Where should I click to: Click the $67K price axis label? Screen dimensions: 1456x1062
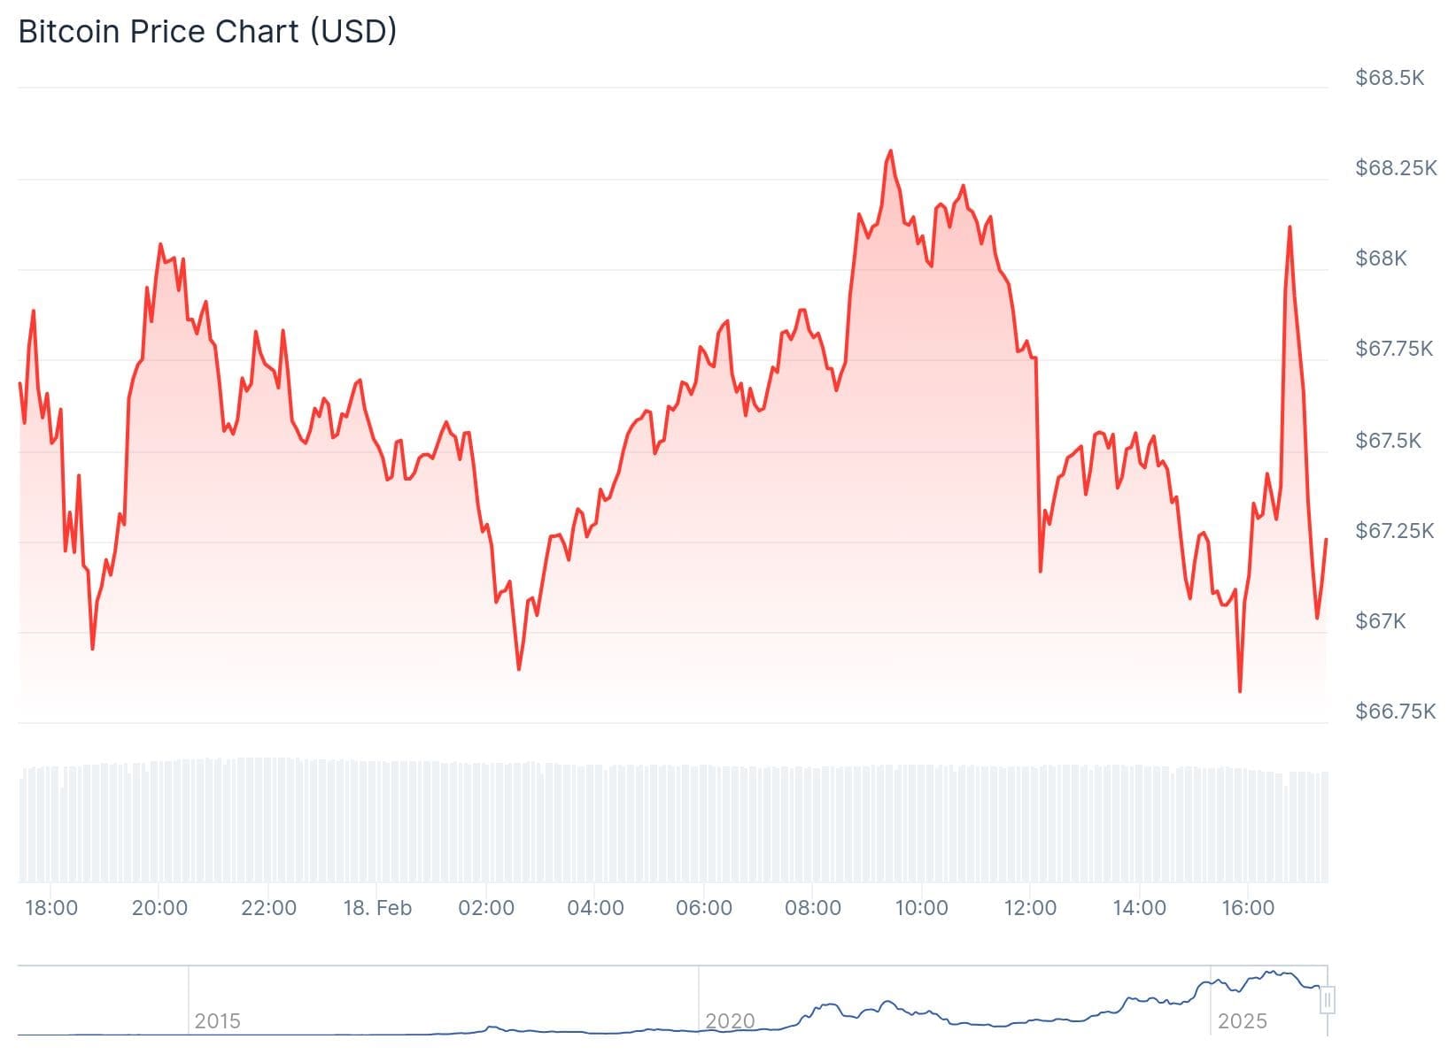[1380, 621]
